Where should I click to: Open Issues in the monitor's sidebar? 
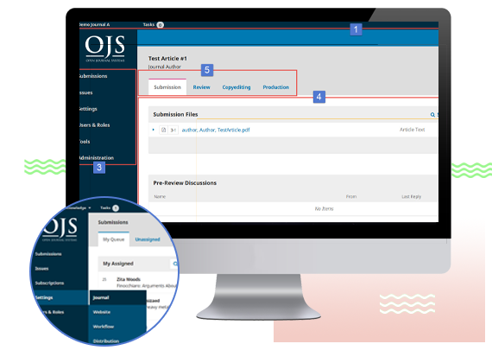86,92
